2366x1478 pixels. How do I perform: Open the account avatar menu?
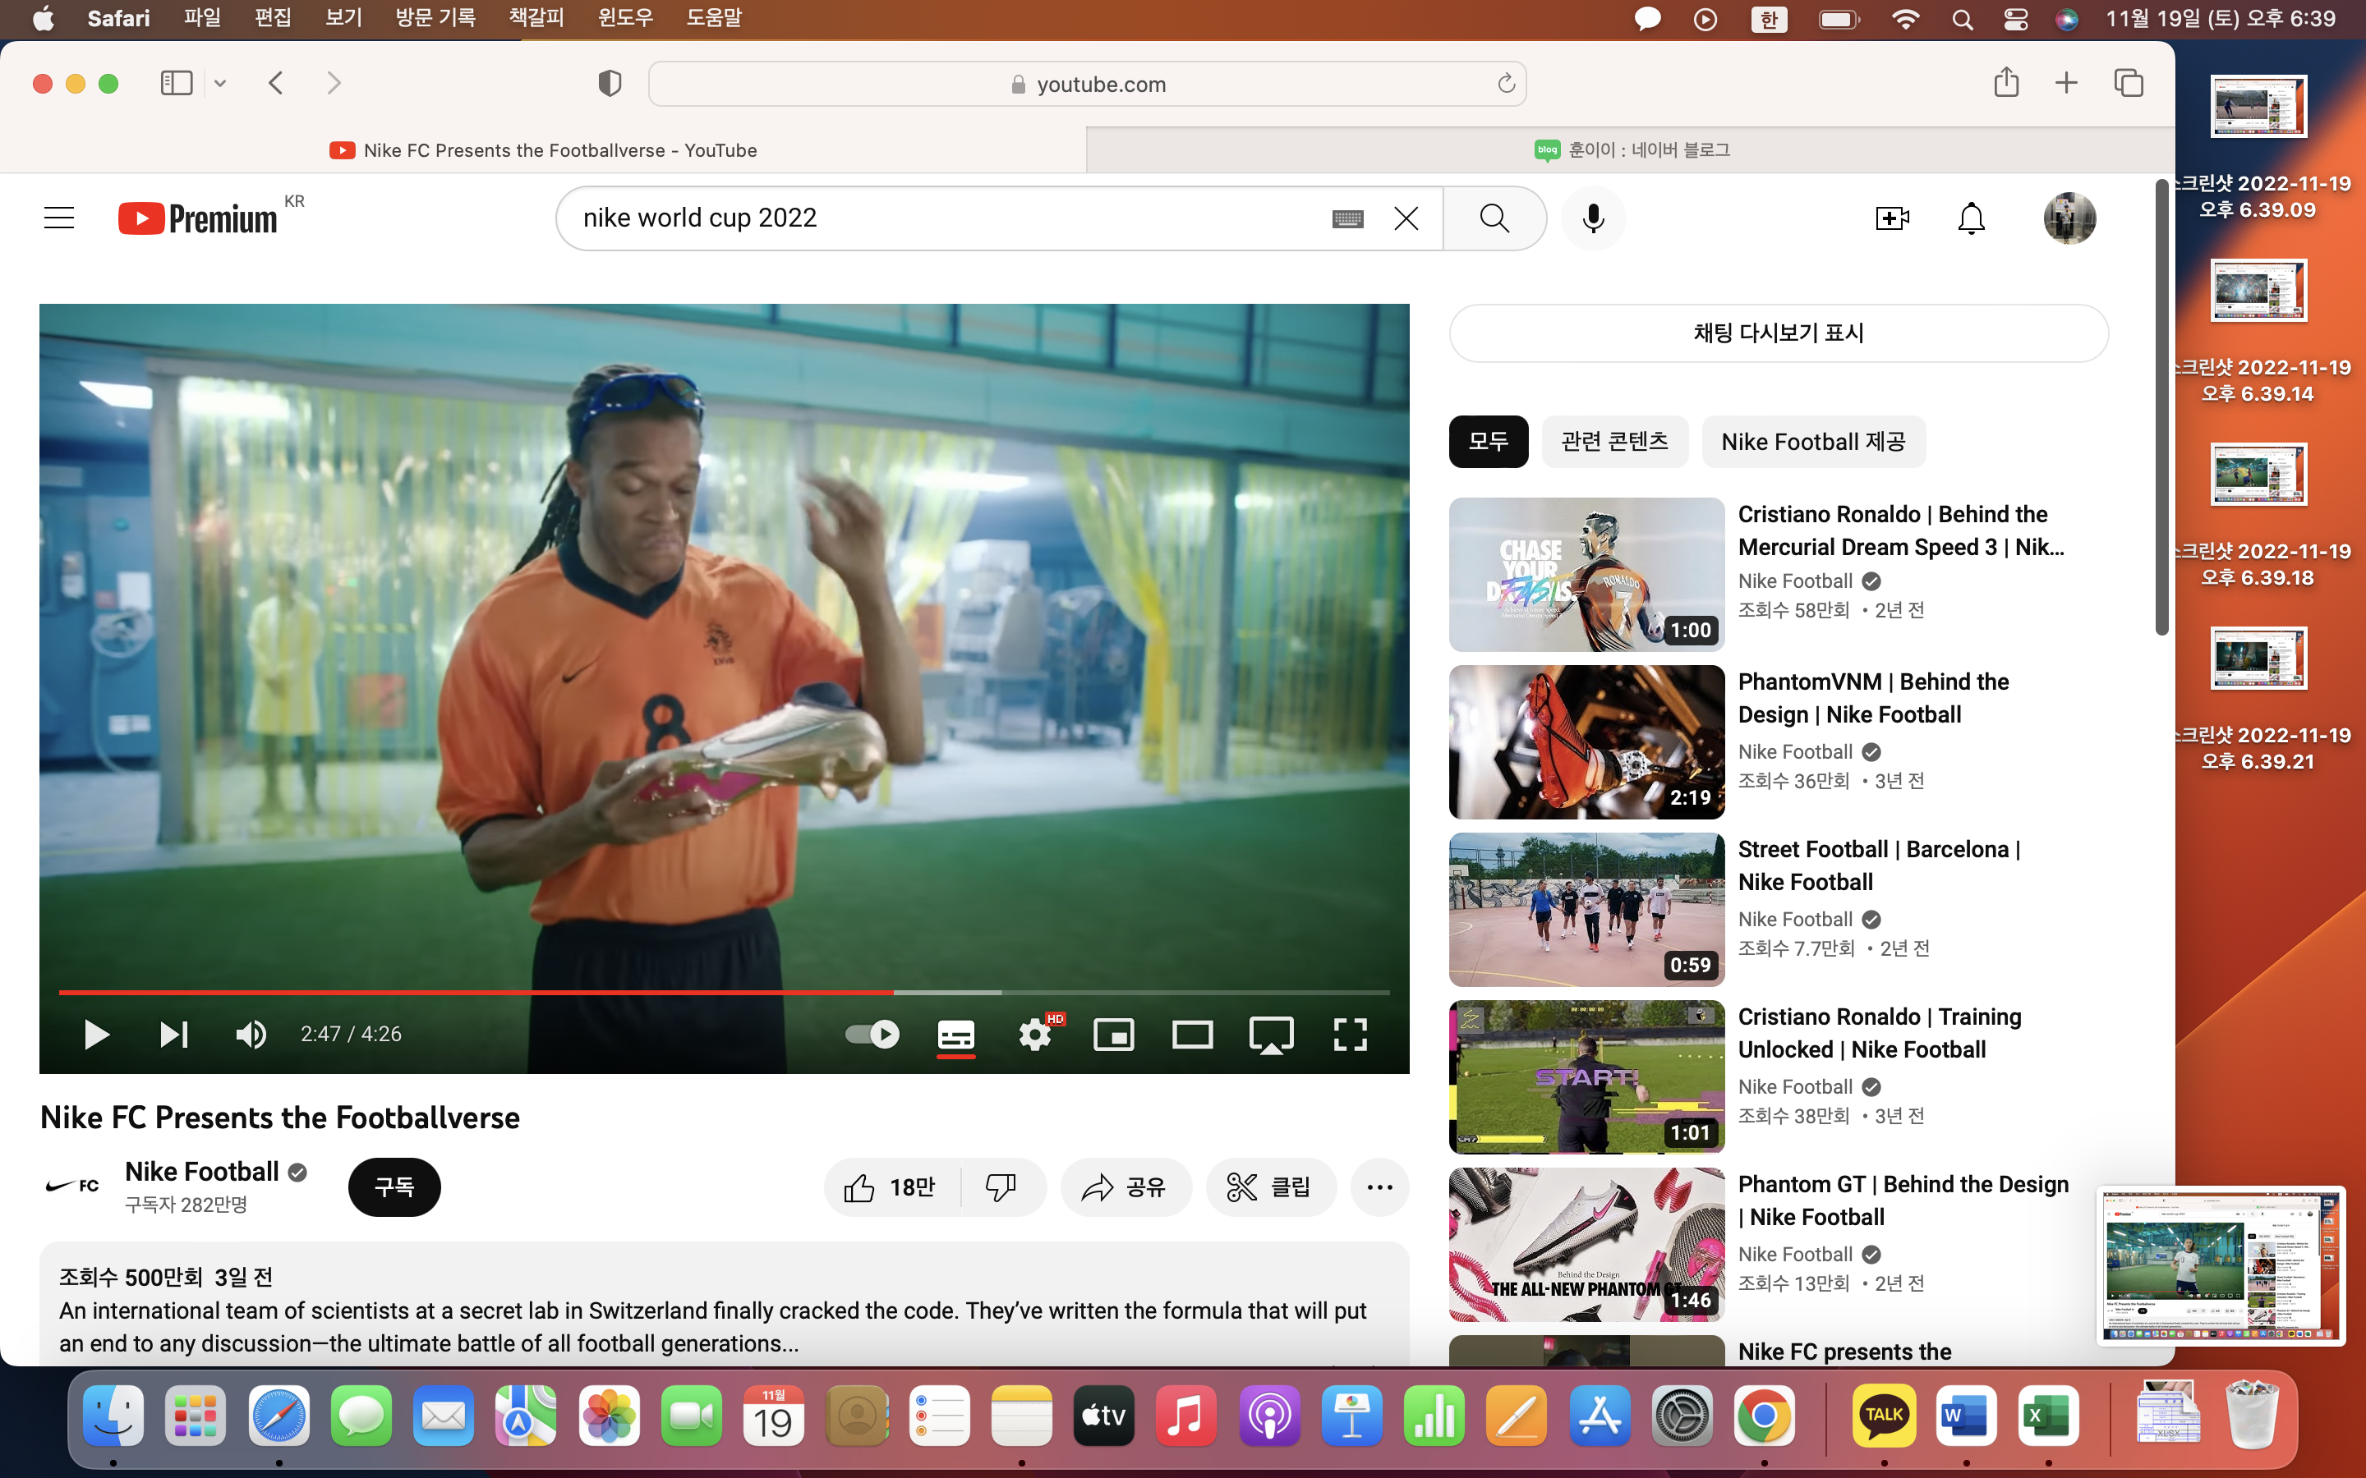(2069, 218)
